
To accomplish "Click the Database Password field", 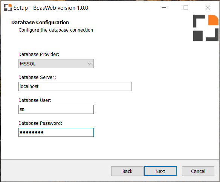I will coord(56,132).
